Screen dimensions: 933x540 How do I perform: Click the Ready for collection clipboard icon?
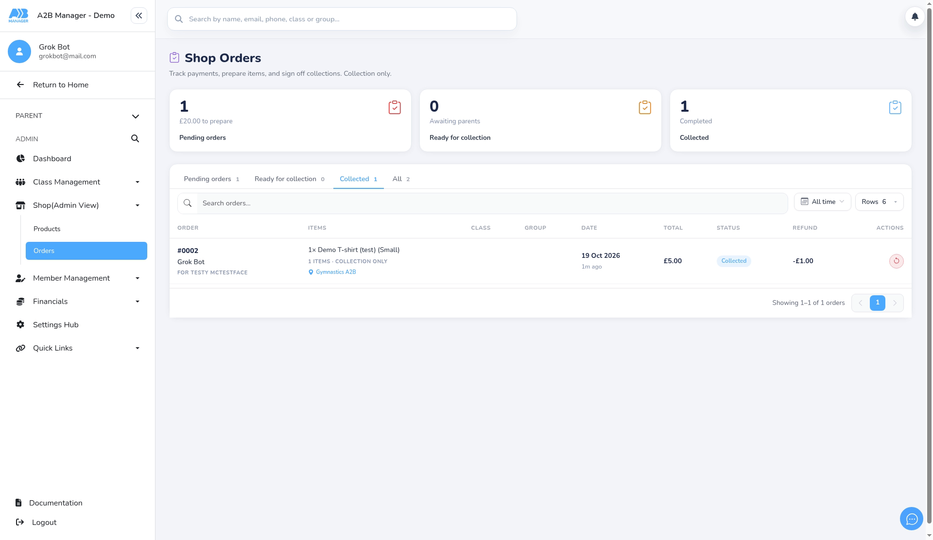[x=645, y=107]
